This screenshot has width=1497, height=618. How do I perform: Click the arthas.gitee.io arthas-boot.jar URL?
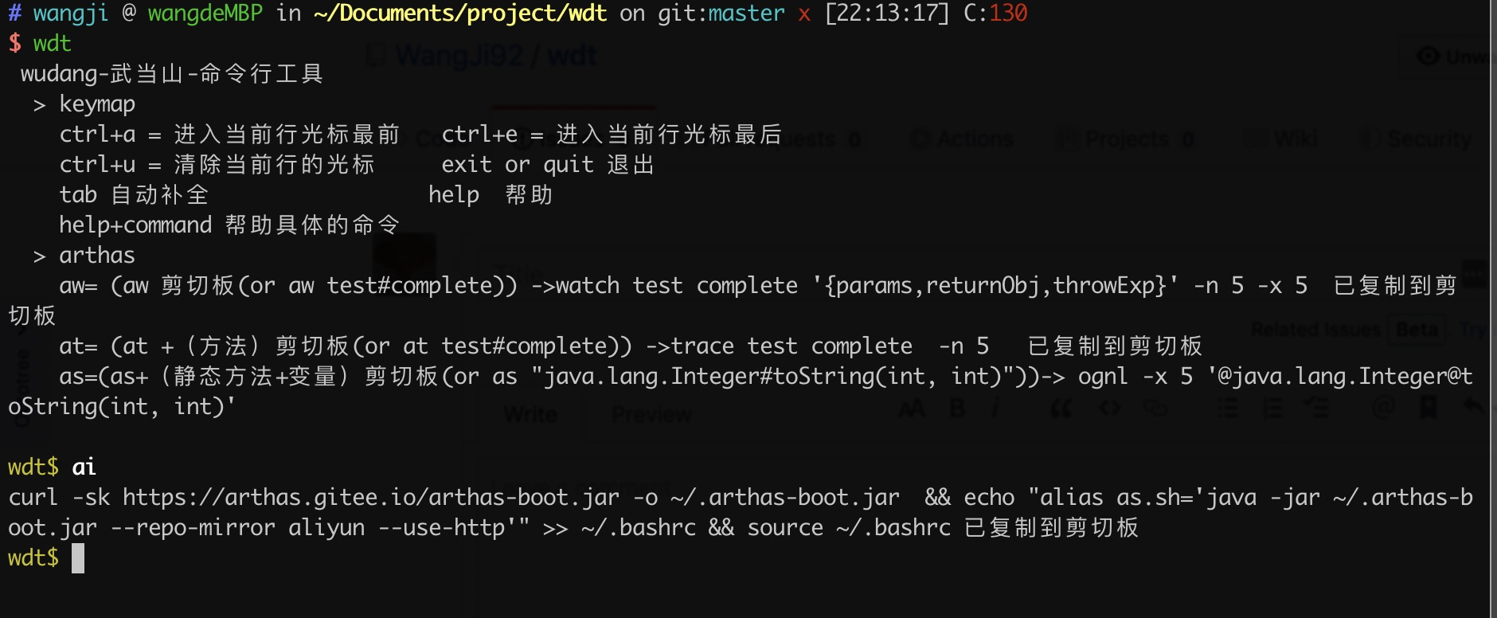[370, 498]
